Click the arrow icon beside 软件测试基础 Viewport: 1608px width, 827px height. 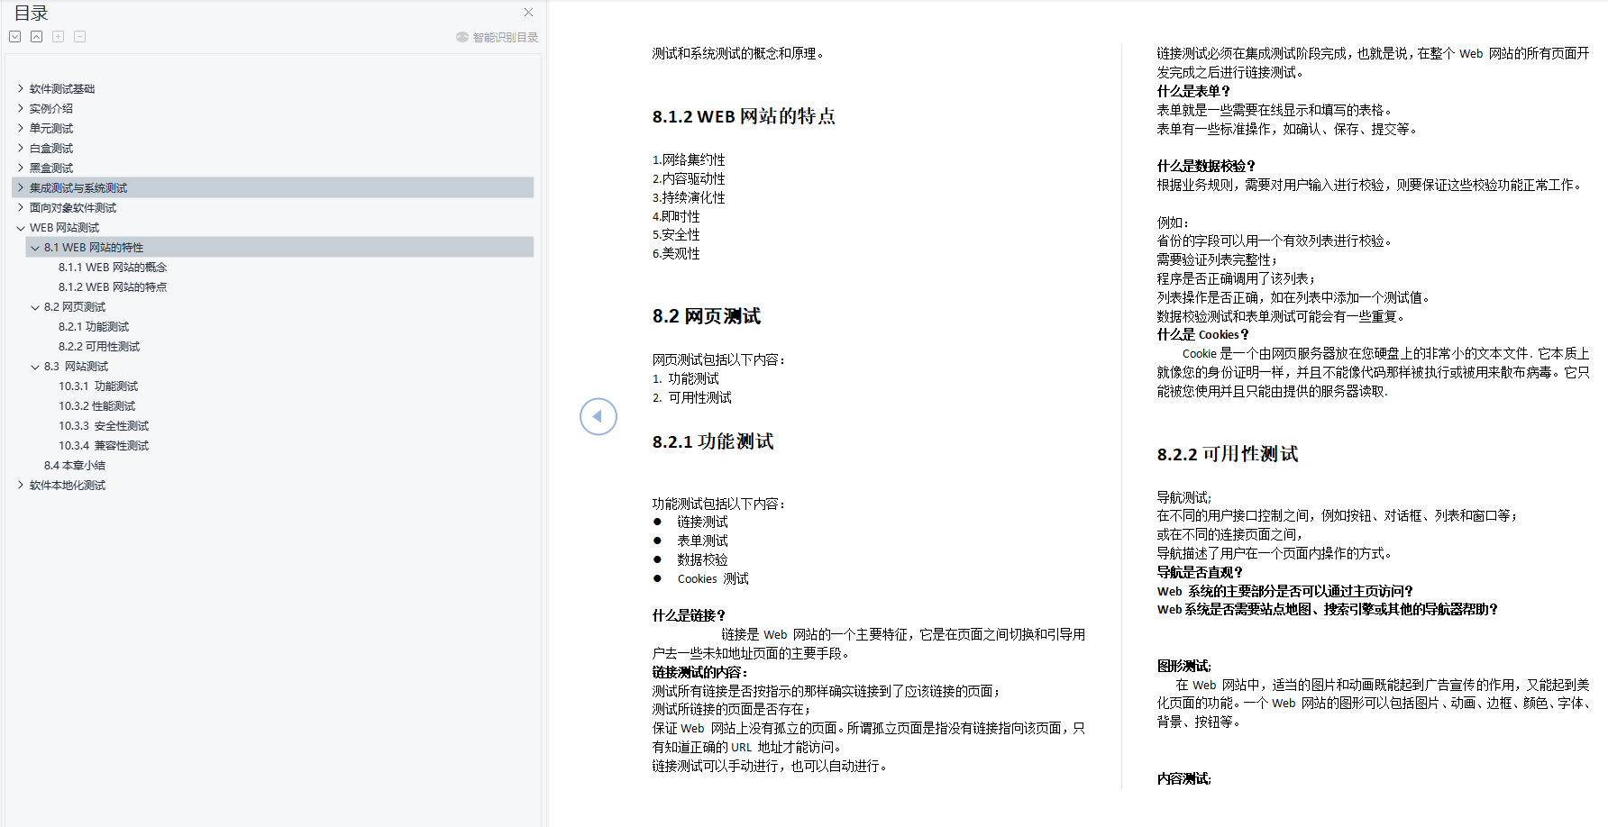pyautogui.click(x=21, y=88)
